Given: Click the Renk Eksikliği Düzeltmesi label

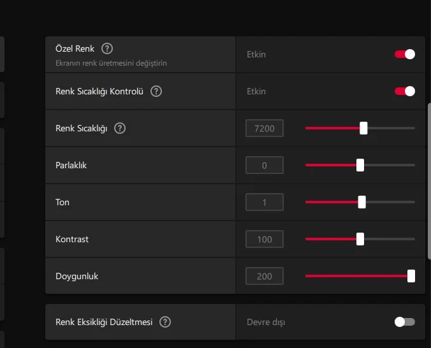Looking at the screenshot, I should tap(104, 322).
